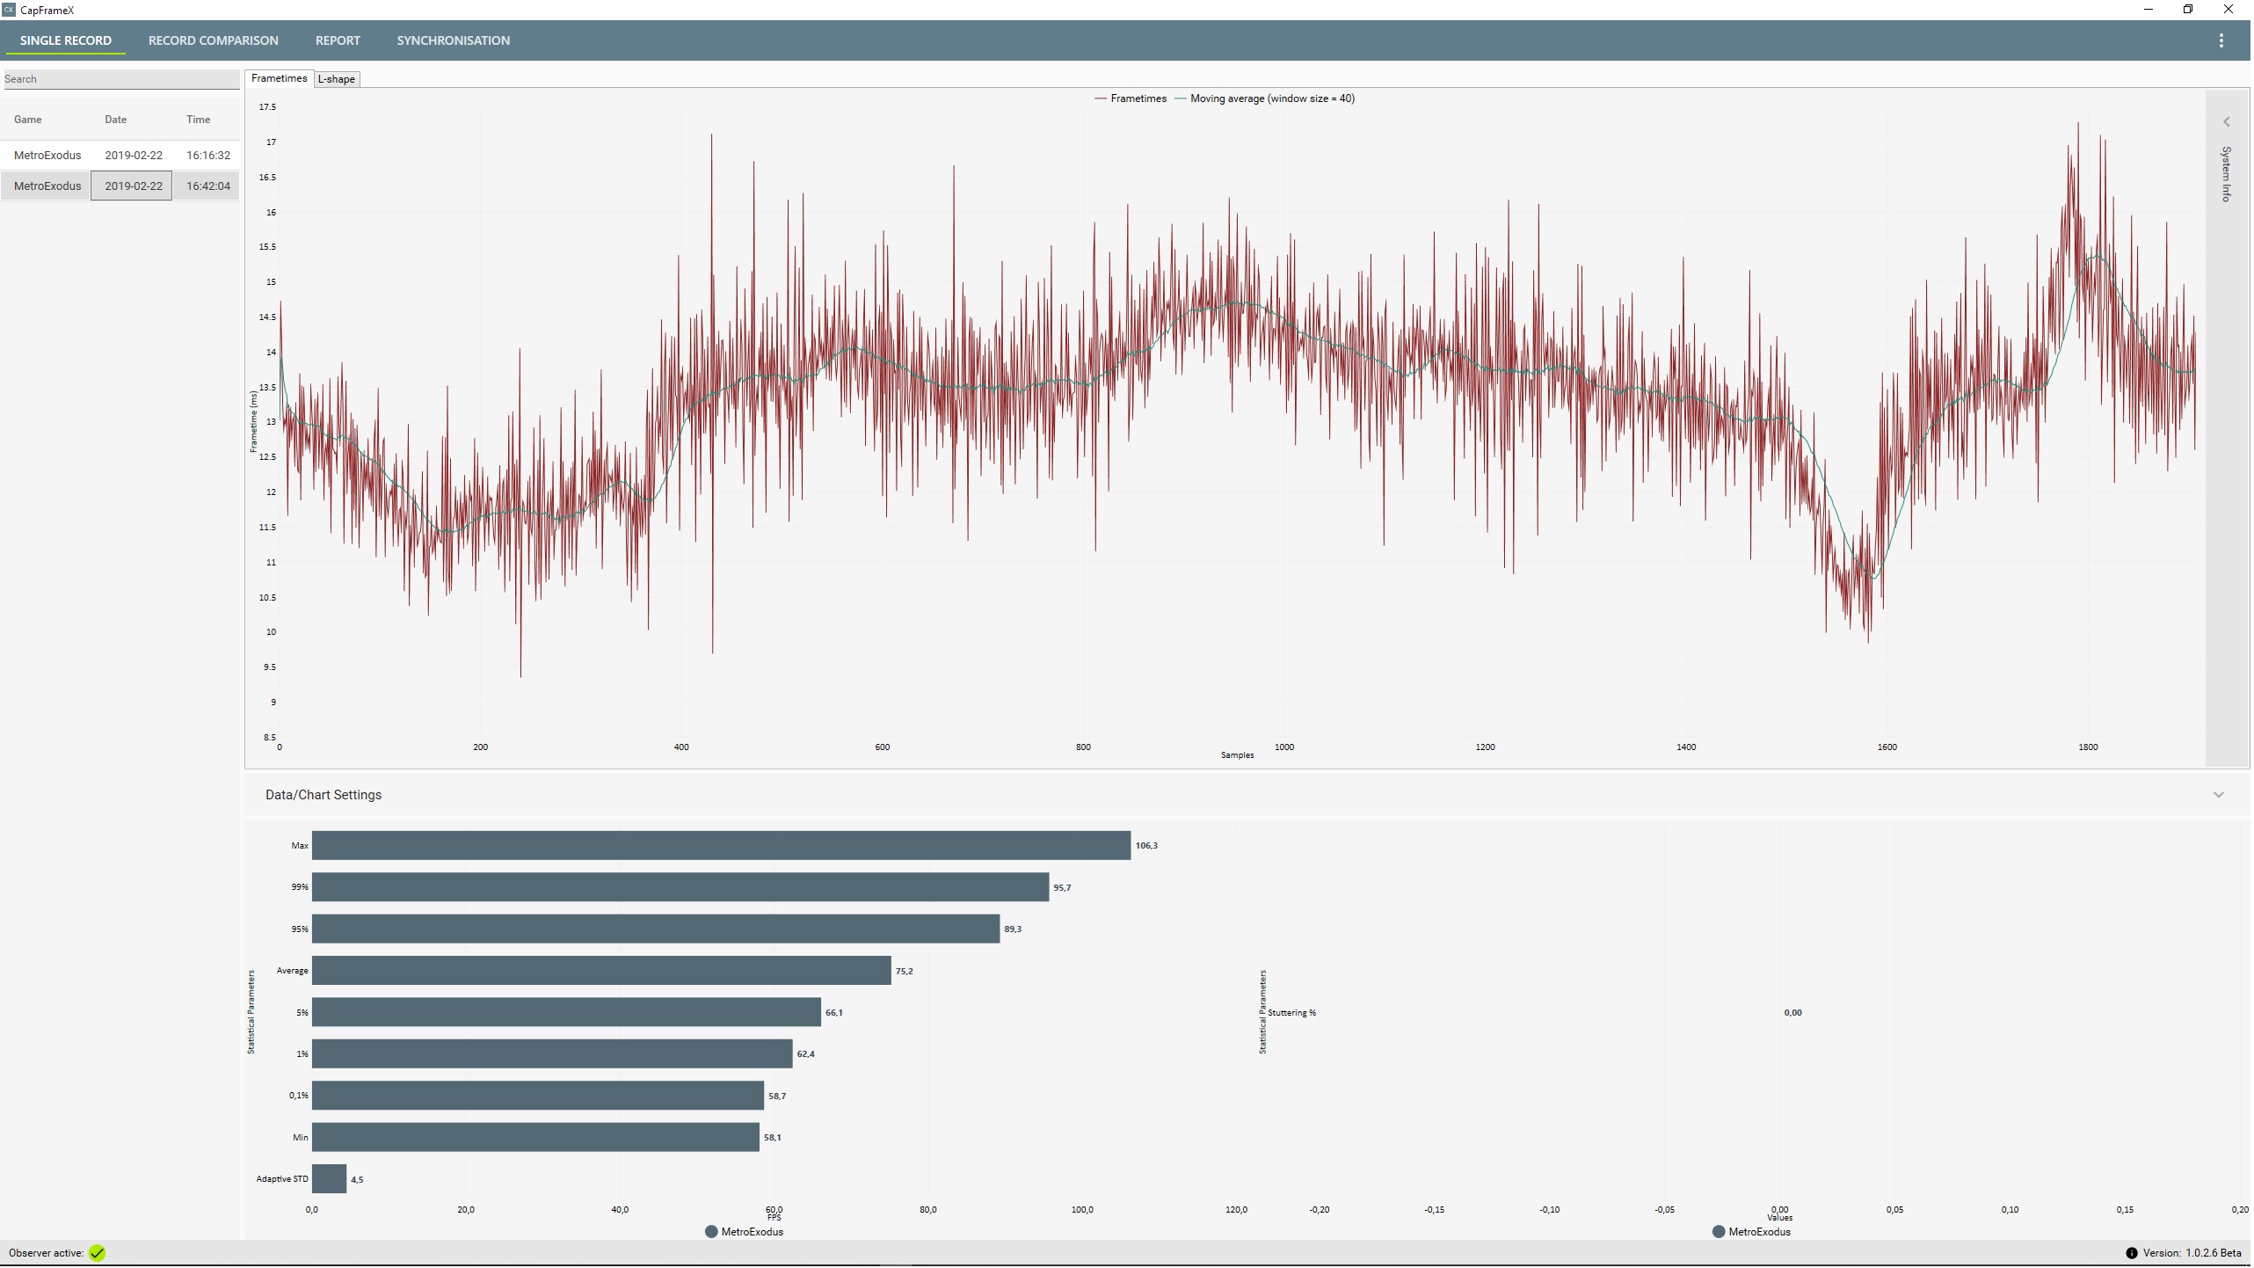Go to the Synchronisation tab
Screen dimensions: 2254x1268
pos(454,40)
